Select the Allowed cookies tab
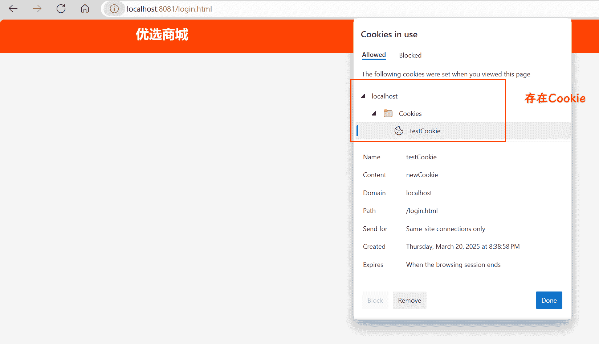Image resolution: width=599 pixels, height=344 pixels. 374,55
